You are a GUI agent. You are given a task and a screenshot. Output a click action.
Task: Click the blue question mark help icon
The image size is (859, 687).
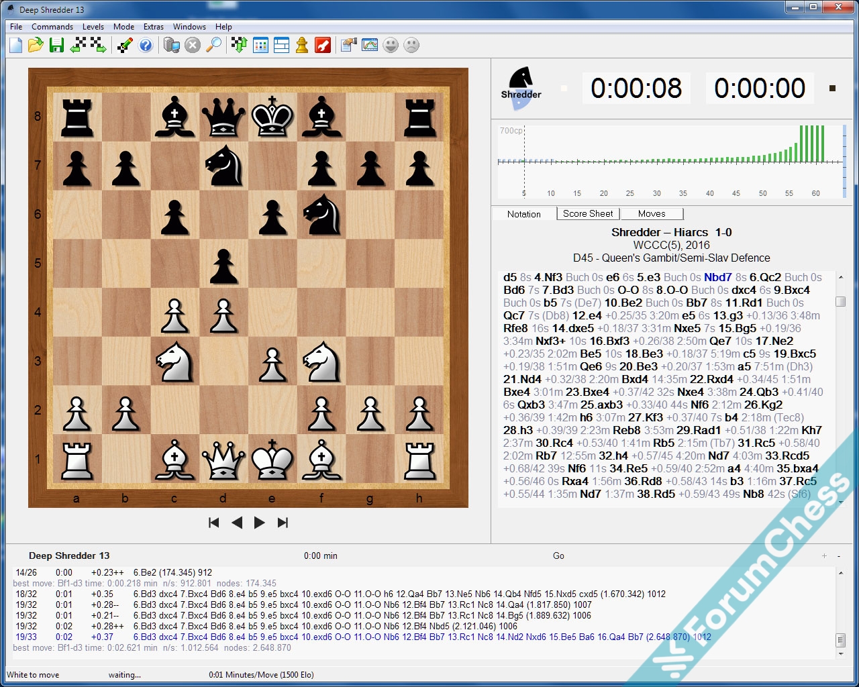[x=146, y=45]
